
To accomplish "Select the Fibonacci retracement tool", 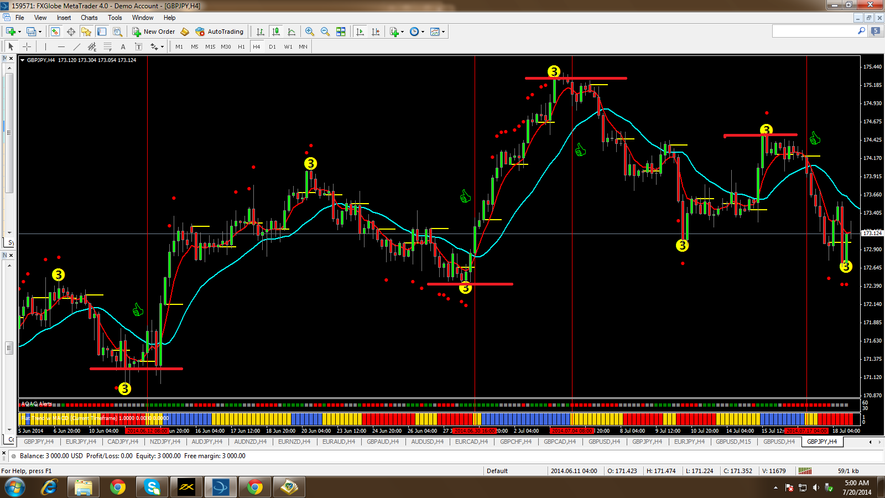I will (x=107, y=46).
